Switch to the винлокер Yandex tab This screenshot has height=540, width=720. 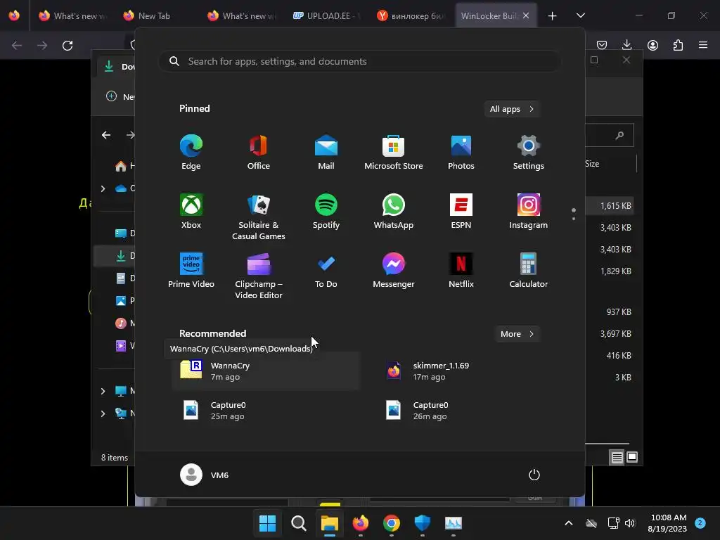[x=412, y=15]
